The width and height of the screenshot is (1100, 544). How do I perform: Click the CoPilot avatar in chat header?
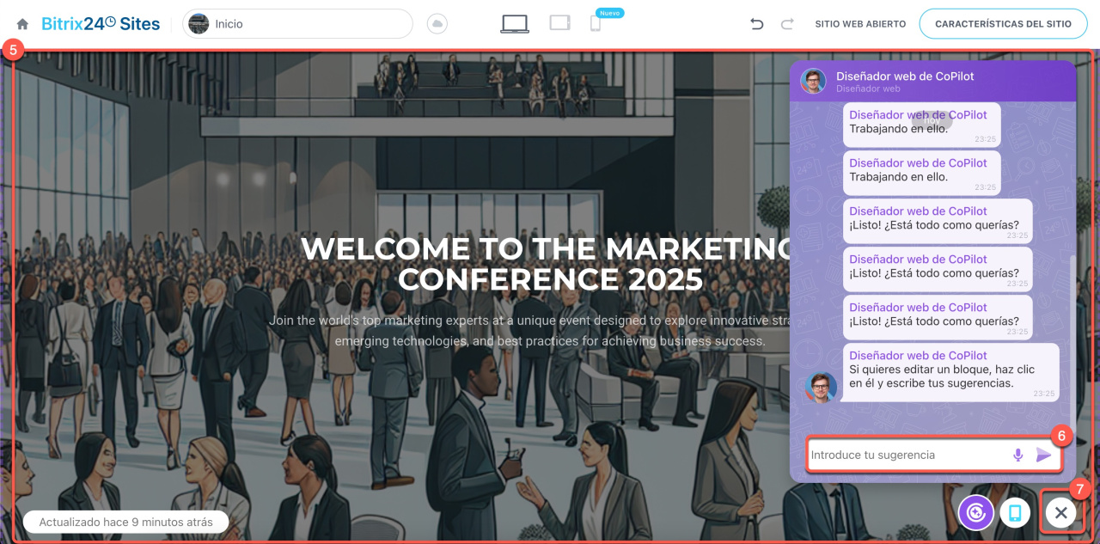point(813,81)
